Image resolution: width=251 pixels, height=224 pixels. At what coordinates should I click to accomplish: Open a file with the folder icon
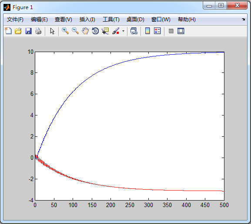(18, 31)
